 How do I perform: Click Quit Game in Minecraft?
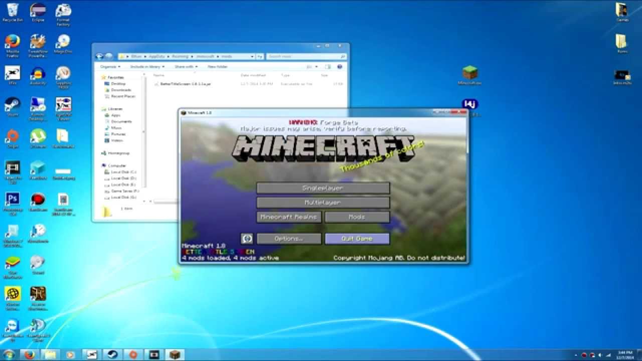357,239
